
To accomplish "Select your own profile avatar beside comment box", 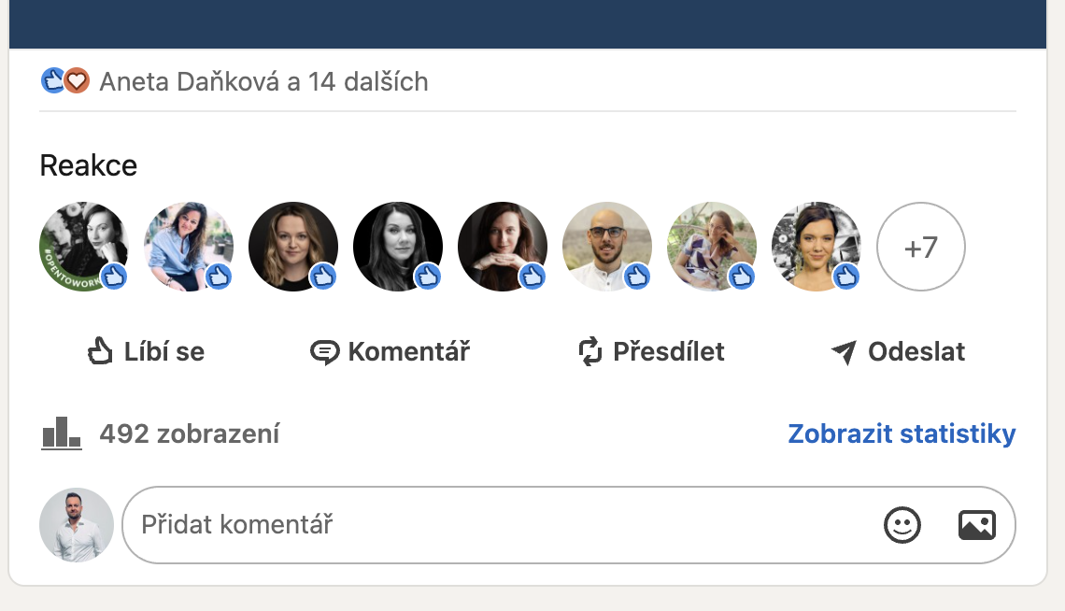I will pyautogui.click(x=76, y=525).
